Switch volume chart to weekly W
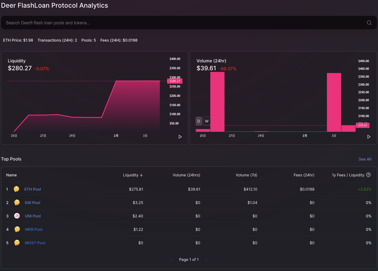Image resolution: width=378 pixels, height=271 pixels. (207, 121)
